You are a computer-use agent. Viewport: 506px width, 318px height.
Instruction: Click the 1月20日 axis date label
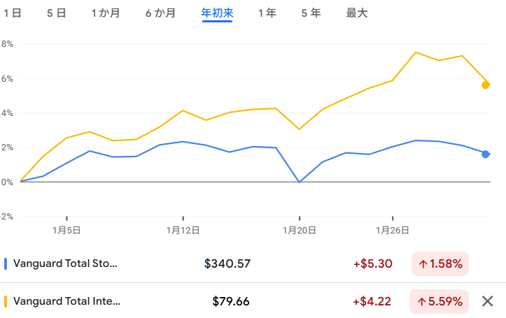tap(300, 229)
